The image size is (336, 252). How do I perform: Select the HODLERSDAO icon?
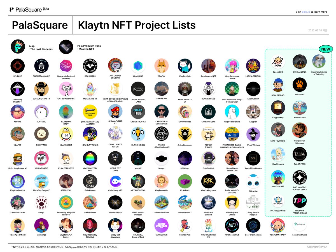(x=278, y=85)
